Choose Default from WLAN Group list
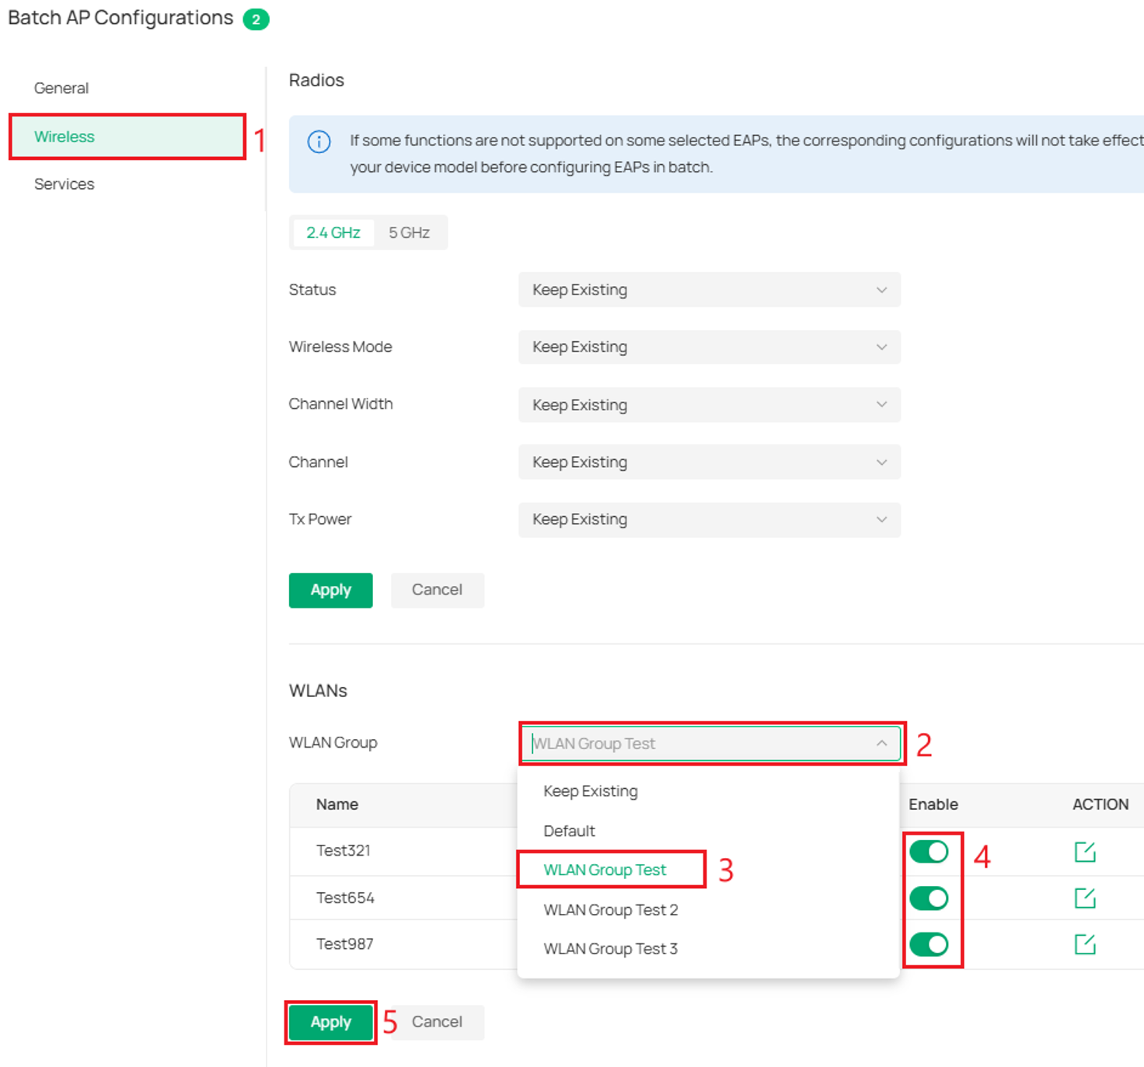Screen dimensions: 1144x1067 (x=569, y=831)
